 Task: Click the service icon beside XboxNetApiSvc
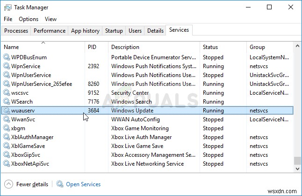(x=6, y=164)
